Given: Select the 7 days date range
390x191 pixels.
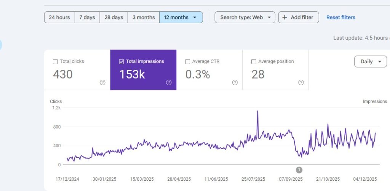Looking at the screenshot, I should tap(87, 18).
